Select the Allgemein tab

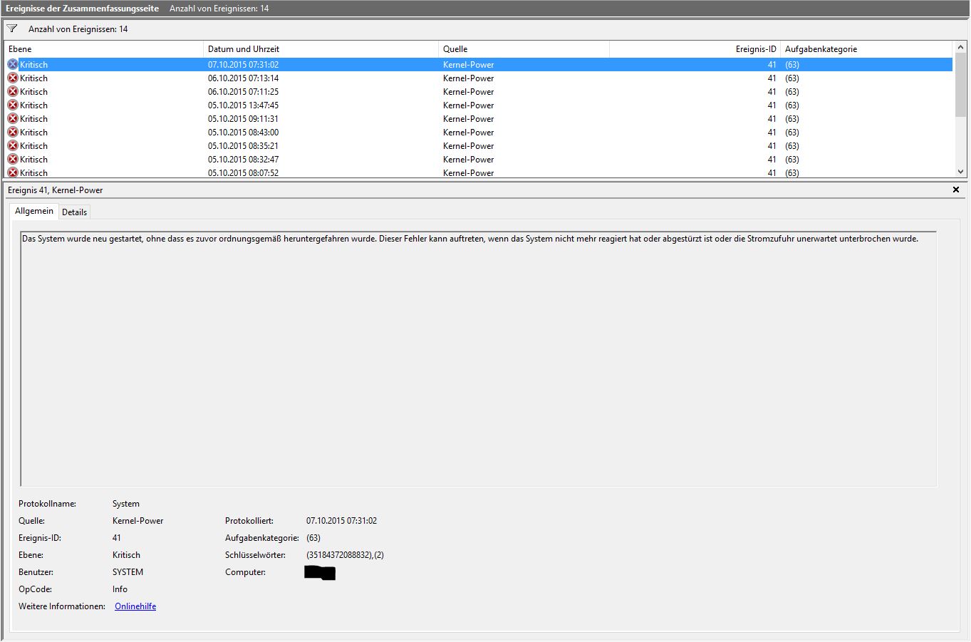pyautogui.click(x=34, y=211)
